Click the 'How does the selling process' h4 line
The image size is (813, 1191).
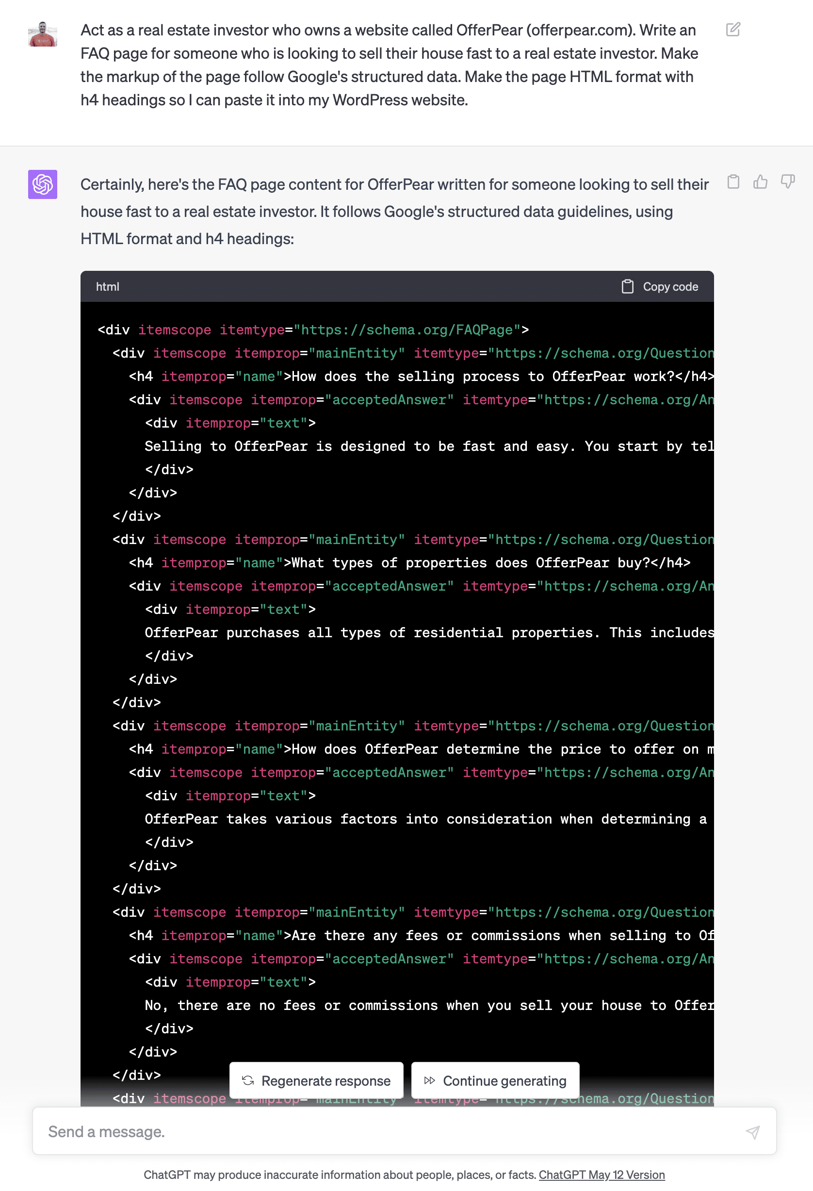click(420, 377)
